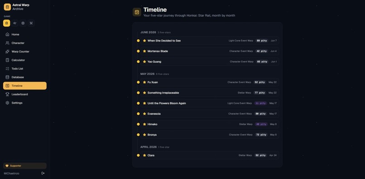The width and height of the screenshot is (365, 179).
Task: Select the Timeline sidebar item
Action: pos(24,85)
